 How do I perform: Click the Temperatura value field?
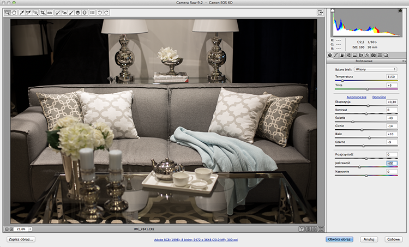392,77
